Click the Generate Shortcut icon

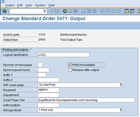click(x=132, y=11)
